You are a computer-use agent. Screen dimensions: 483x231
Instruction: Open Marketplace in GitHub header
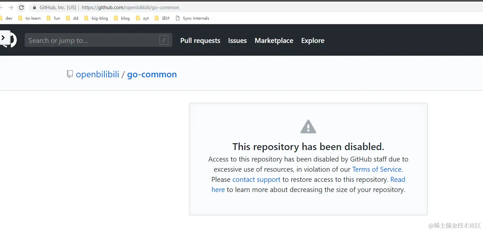(x=274, y=41)
